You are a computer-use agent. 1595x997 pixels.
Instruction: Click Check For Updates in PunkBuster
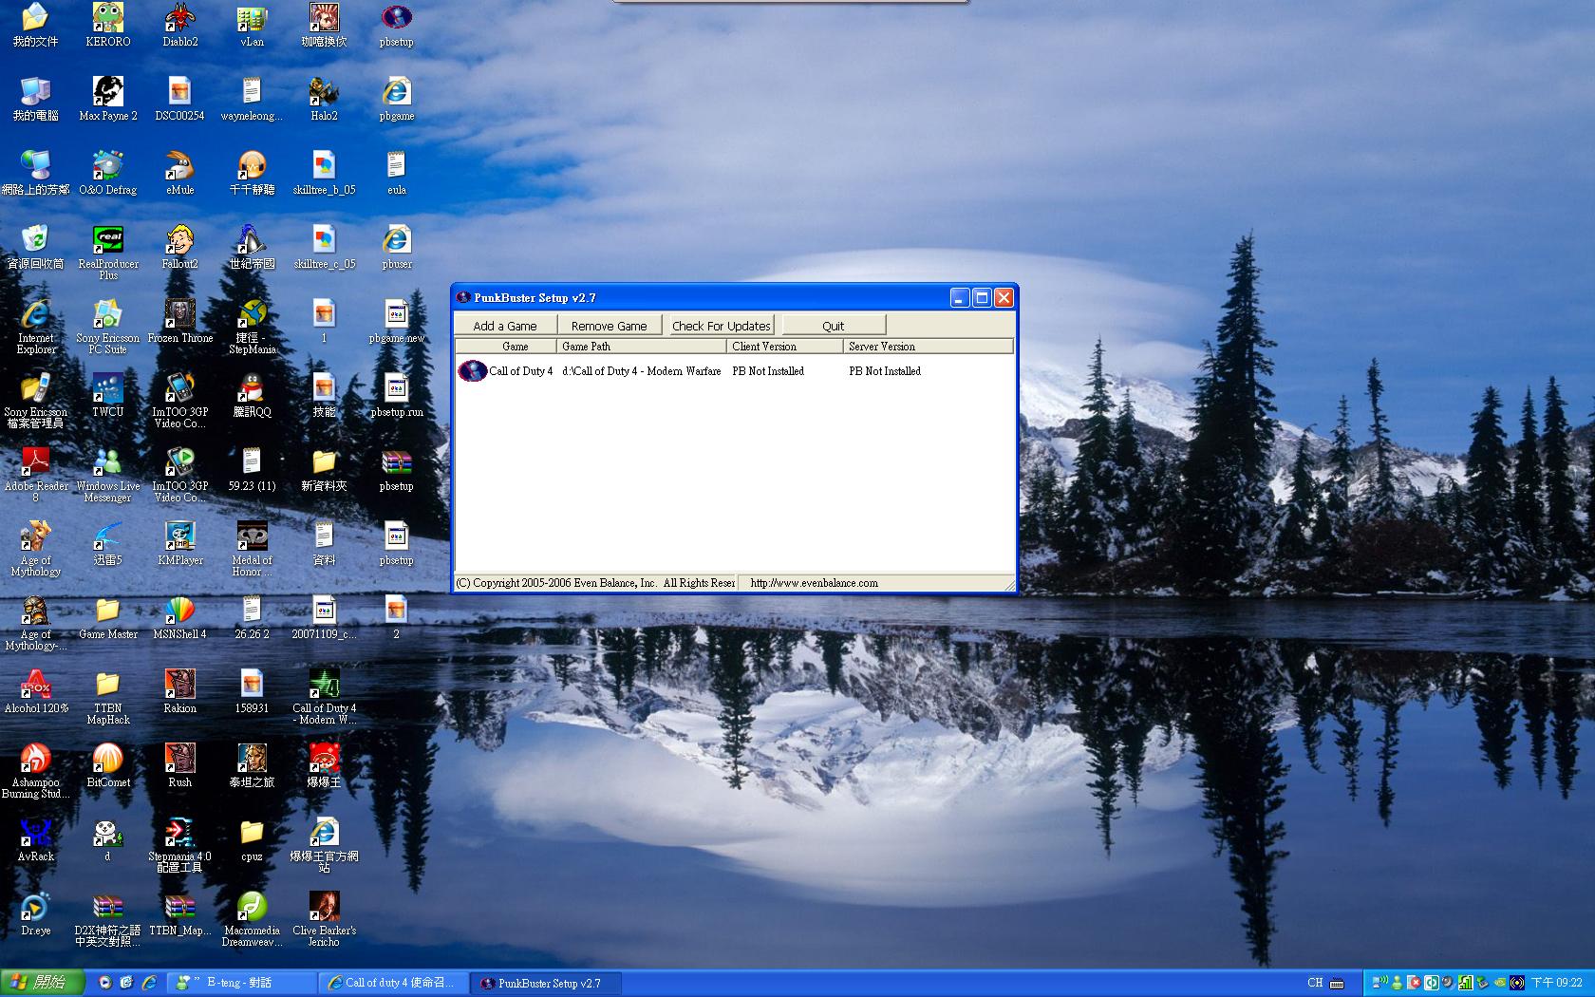(x=721, y=326)
